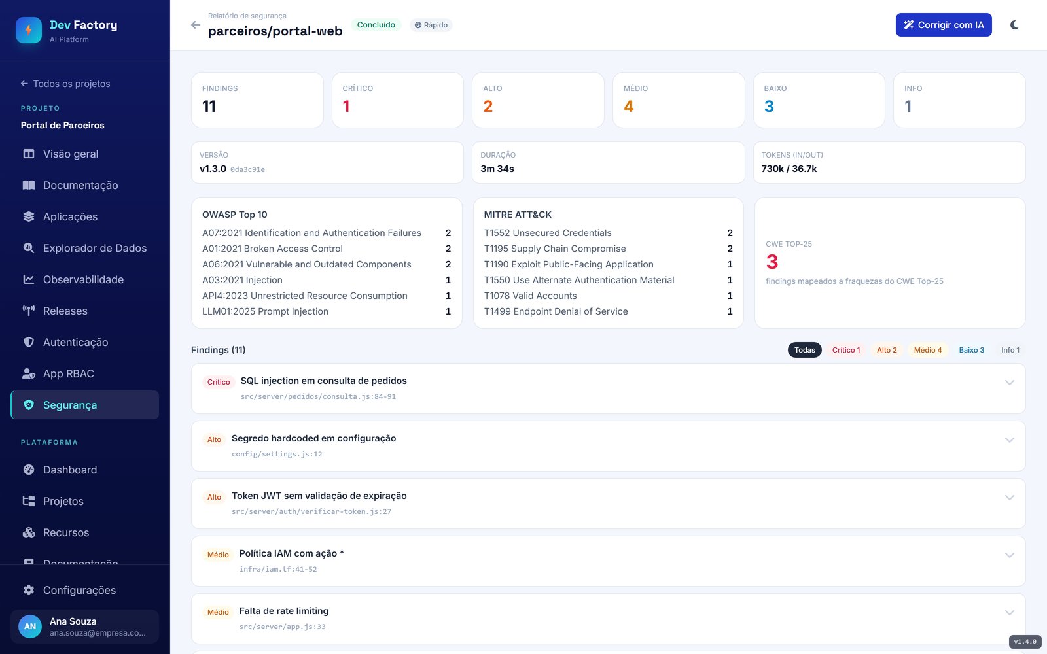The height and width of the screenshot is (654, 1047).
Task: Open Ana Souza's account card
Action: click(x=84, y=627)
